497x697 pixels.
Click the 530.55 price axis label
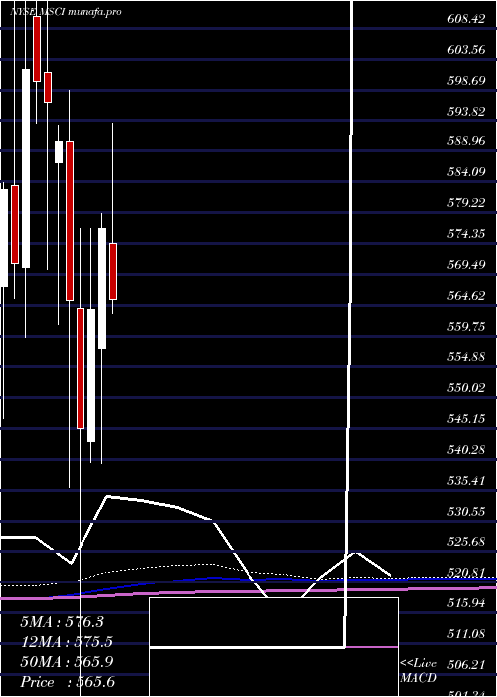click(x=466, y=512)
